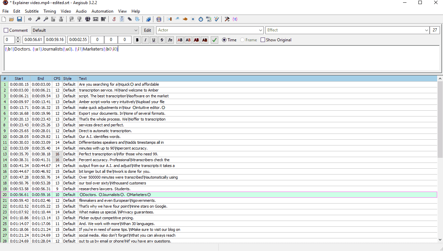Click the font face fn button
Viewport: 443px width, 251px height.
click(170, 40)
